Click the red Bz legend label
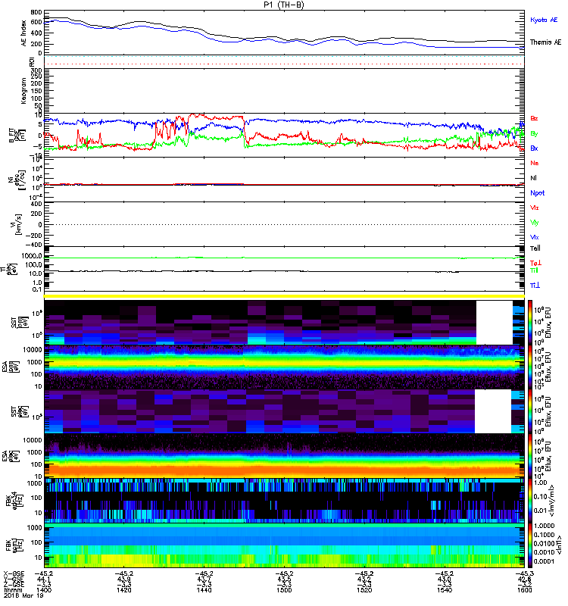Image resolution: width=568 pixels, height=606 pixels. point(534,118)
